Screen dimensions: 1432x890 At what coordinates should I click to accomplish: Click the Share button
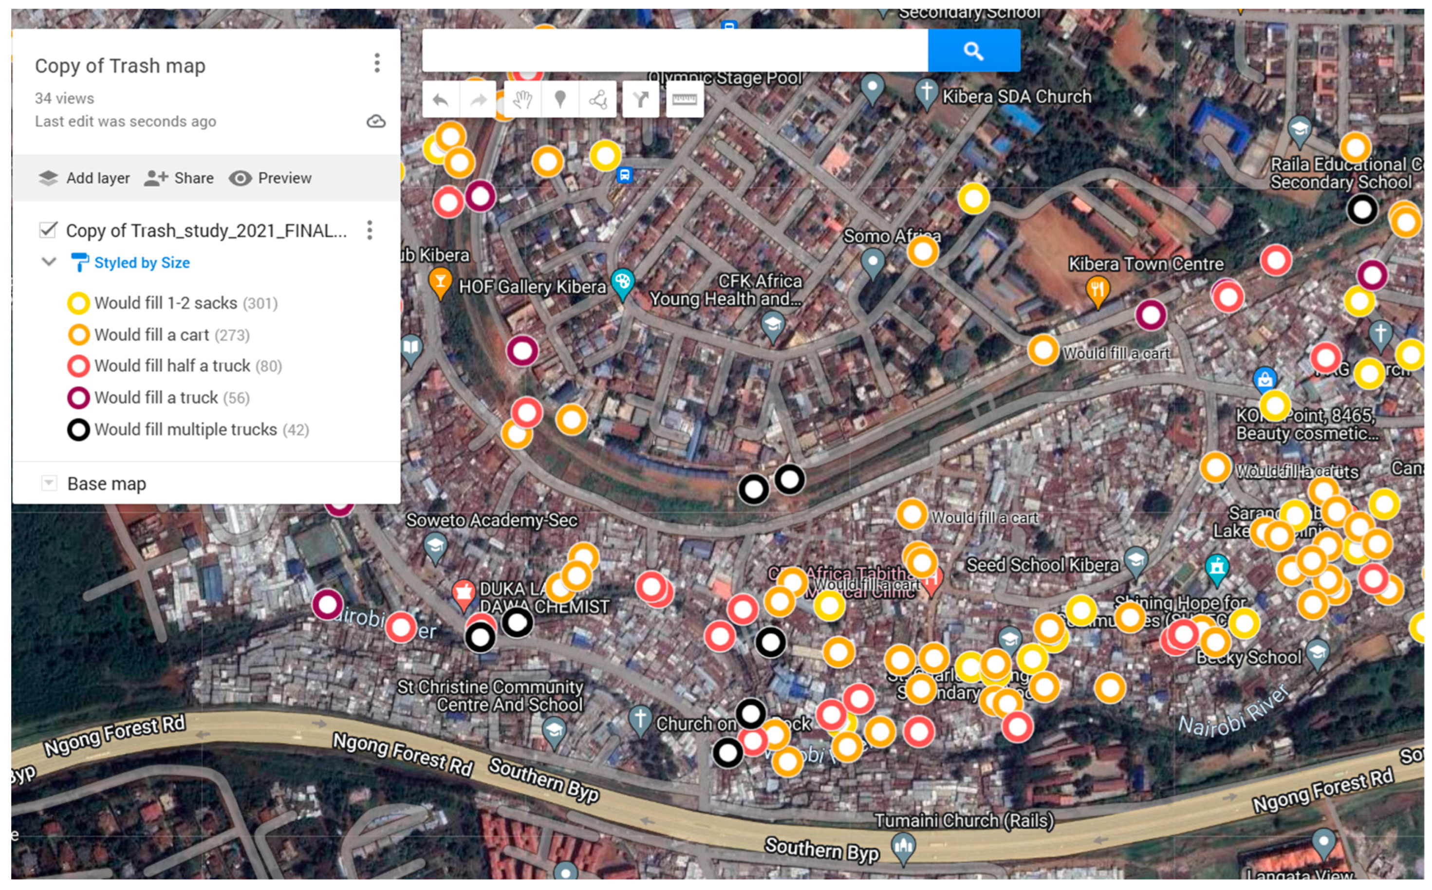(179, 178)
